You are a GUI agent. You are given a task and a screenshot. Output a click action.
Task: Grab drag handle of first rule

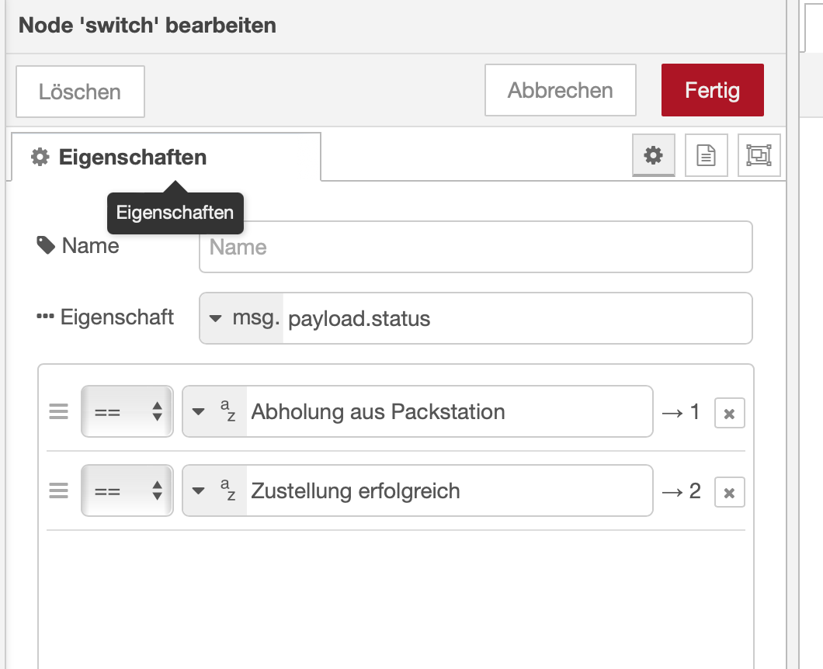59,412
